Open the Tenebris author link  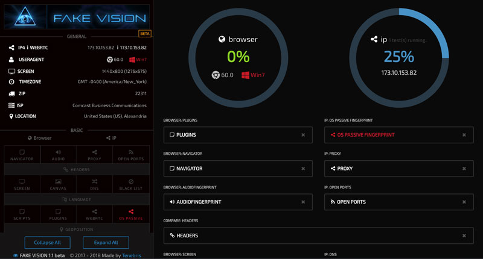tap(132, 255)
